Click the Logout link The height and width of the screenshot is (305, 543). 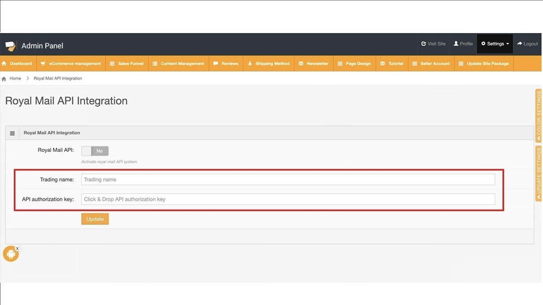pyautogui.click(x=527, y=44)
